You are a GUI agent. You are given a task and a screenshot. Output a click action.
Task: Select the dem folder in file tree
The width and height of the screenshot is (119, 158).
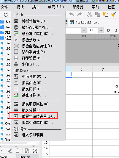click(x=5, y=22)
